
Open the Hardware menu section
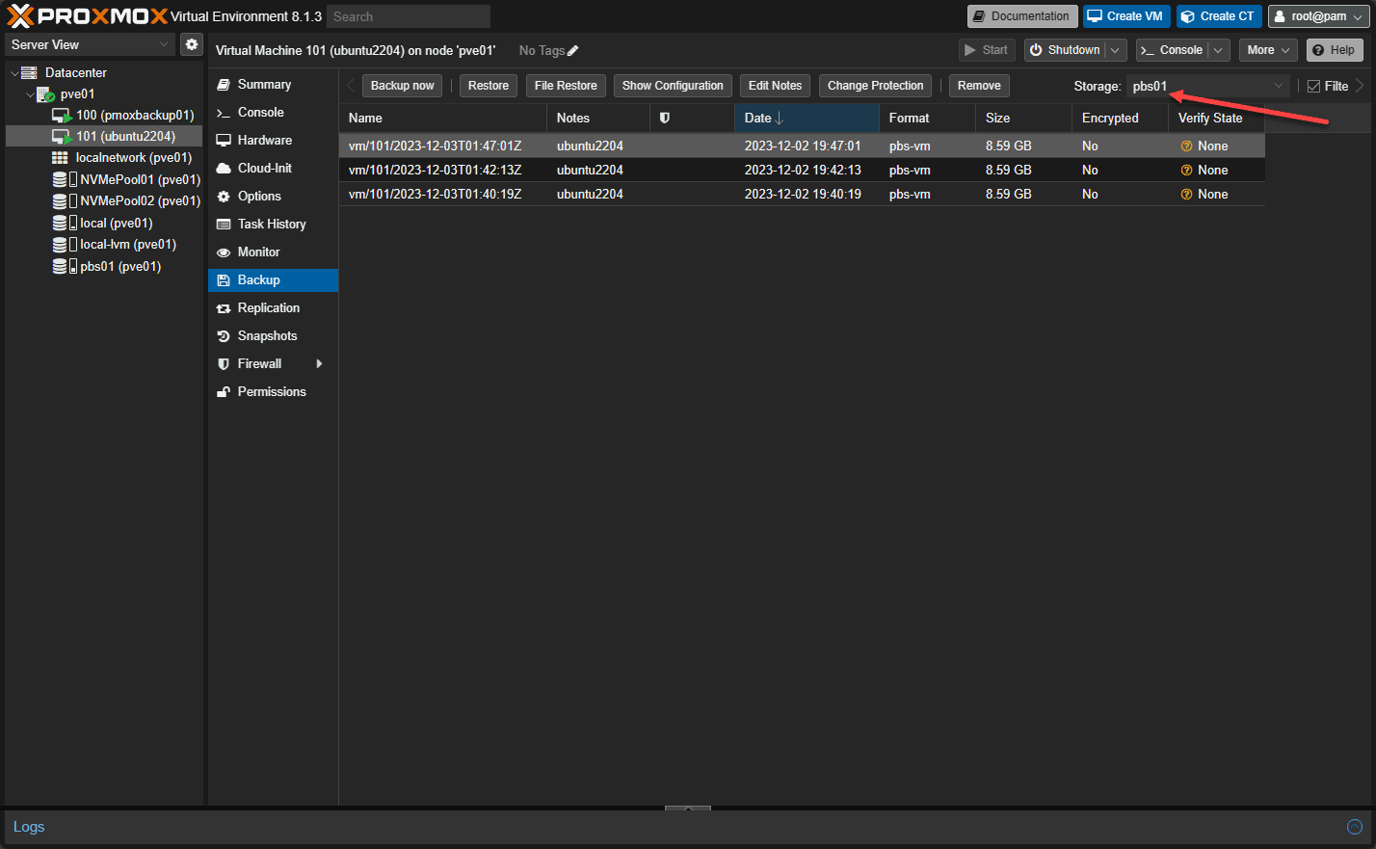(264, 140)
